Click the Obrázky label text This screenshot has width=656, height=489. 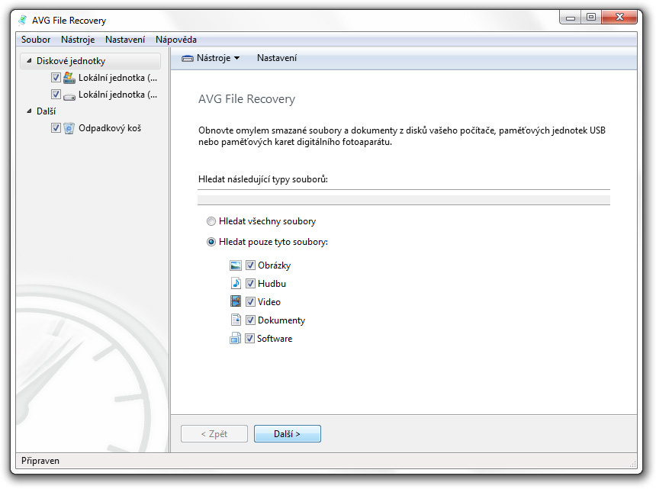click(275, 265)
